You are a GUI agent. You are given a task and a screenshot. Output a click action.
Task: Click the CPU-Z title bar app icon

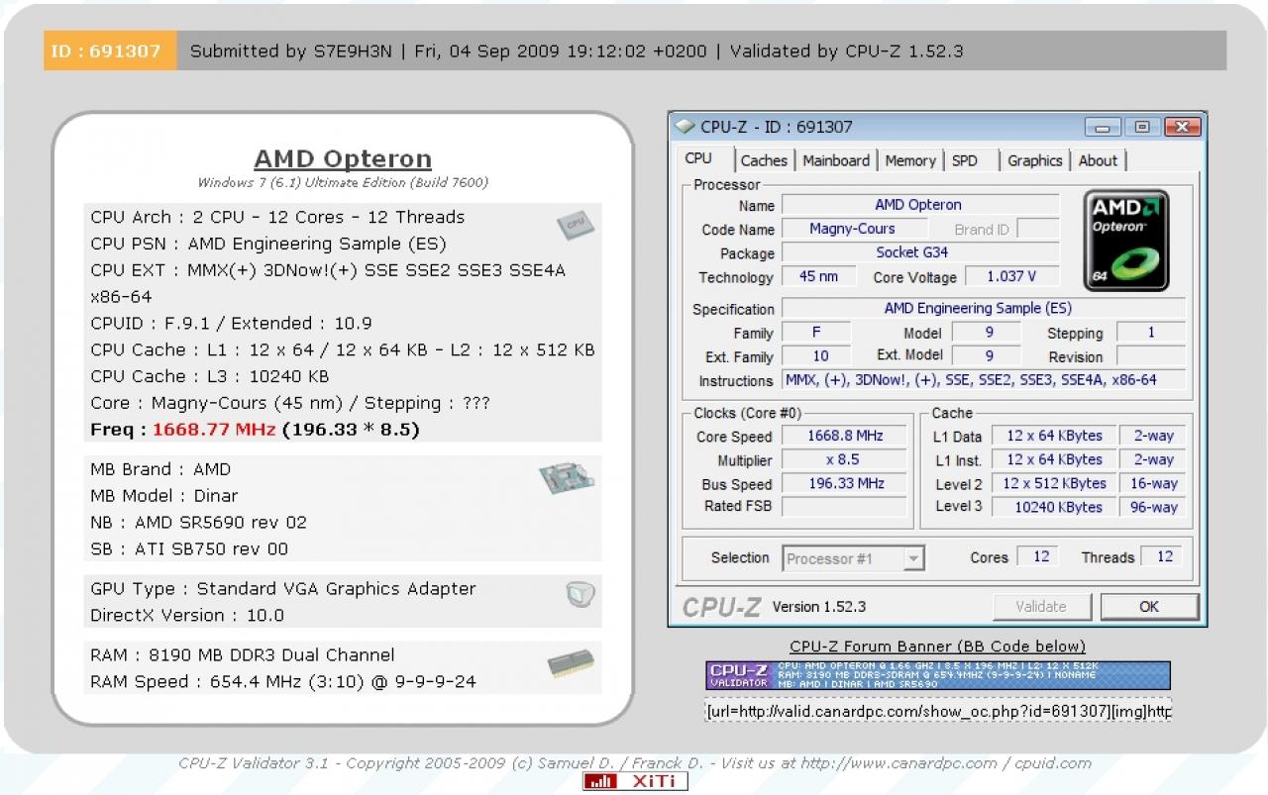[685, 127]
